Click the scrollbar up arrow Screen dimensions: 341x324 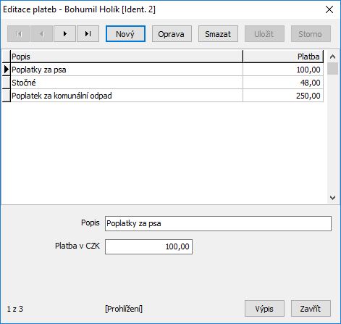332,57
